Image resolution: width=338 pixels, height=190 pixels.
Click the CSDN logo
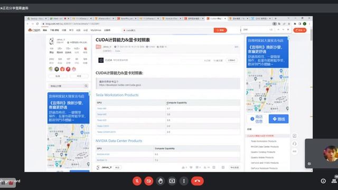[x=34, y=30]
